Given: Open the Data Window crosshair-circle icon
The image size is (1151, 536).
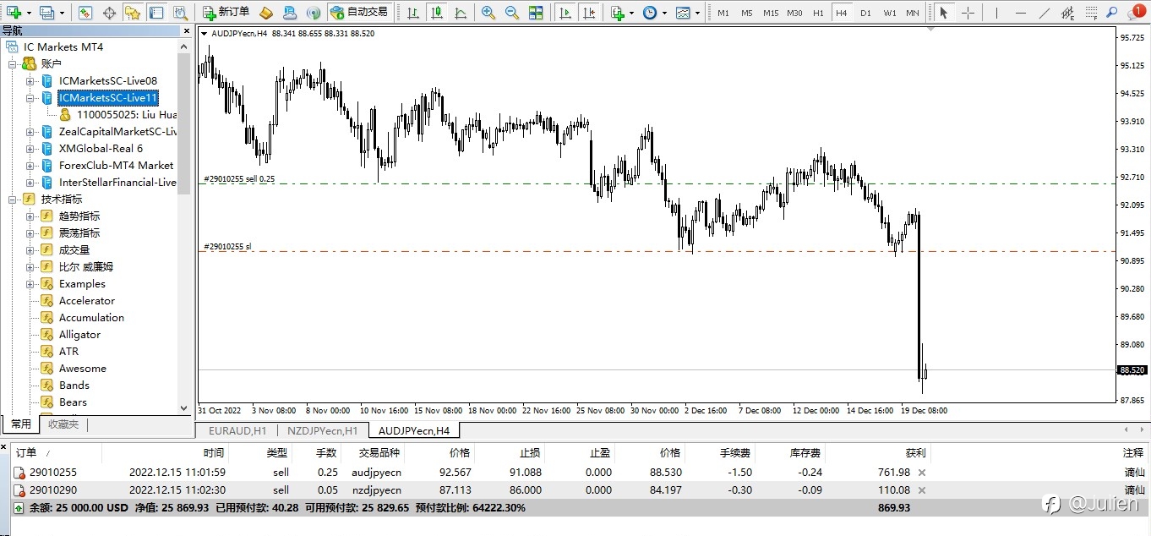Looking at the screenshot, I should coord(109,13).
